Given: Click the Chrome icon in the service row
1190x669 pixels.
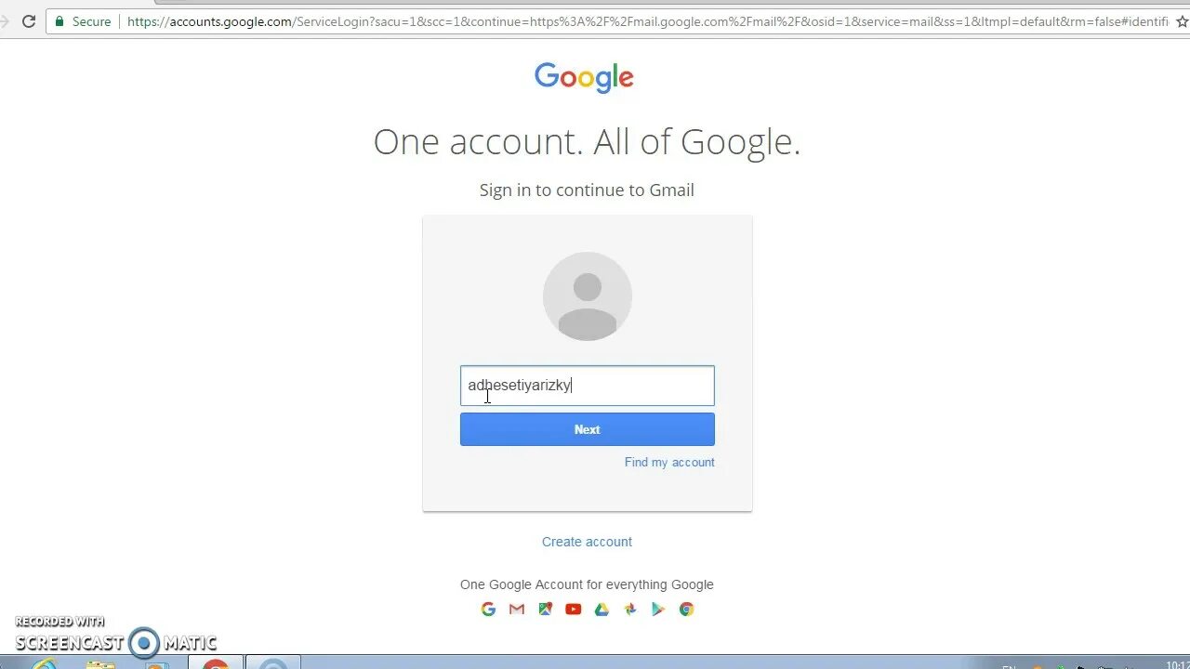Looking at the screenshot, I should click(686, 610).
